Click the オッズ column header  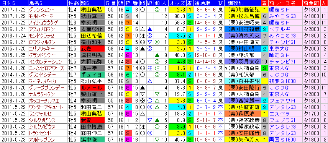(x=177, y=3)
